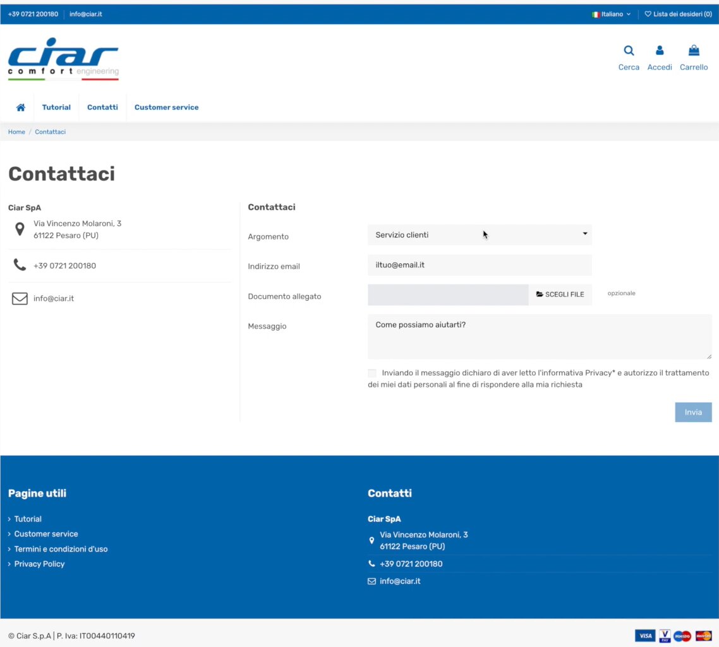Open the Italiano language selector
Screen dimensions: 719x647
tap(611, 14)
